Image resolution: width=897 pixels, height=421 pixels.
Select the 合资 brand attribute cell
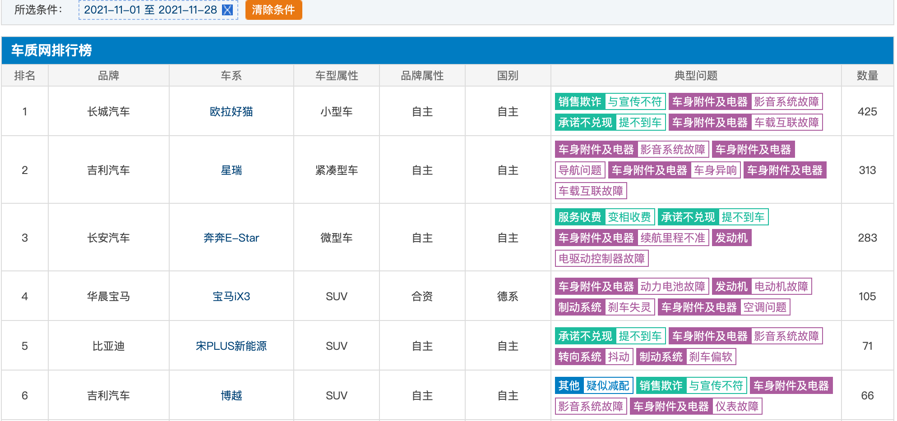[422, 297]
